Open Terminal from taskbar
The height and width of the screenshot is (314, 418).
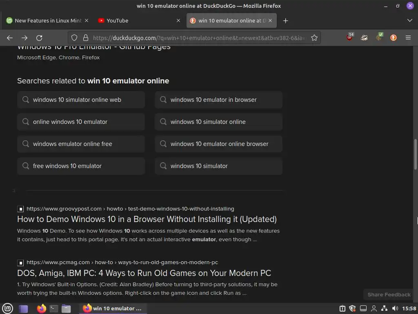[53, 309]
